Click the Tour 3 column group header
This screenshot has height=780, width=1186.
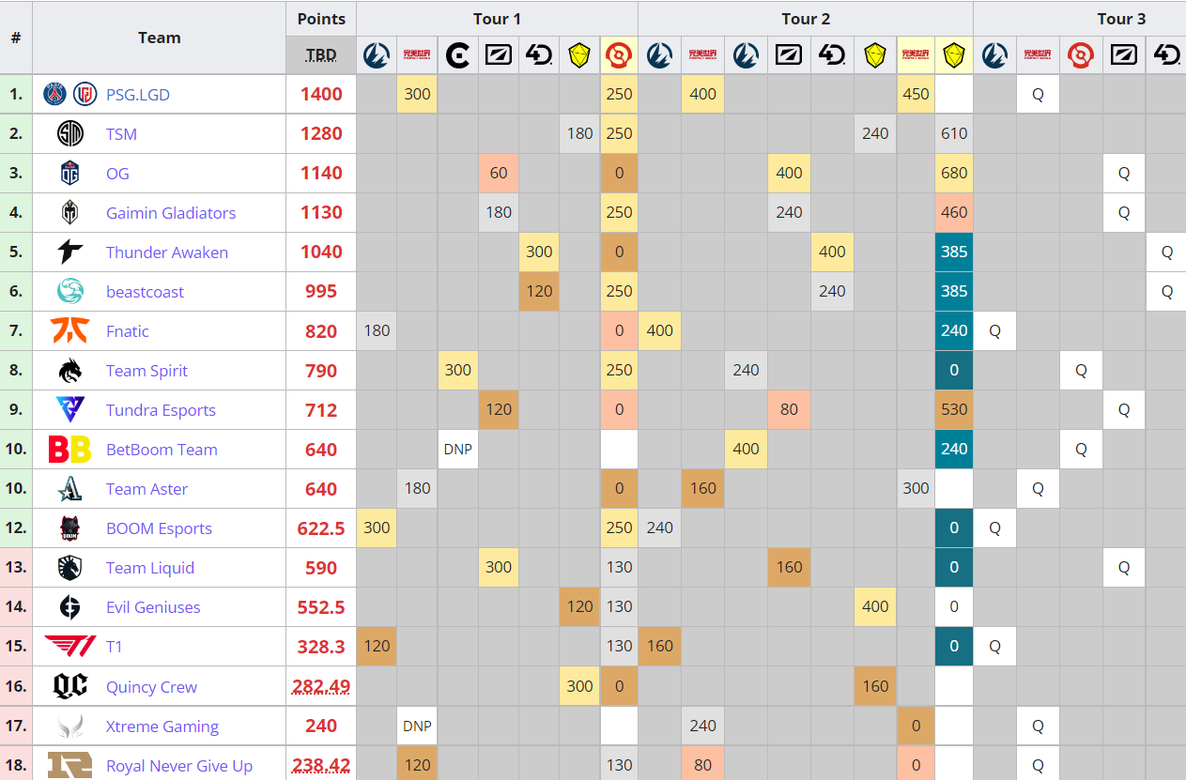[x=1121, y=19]
